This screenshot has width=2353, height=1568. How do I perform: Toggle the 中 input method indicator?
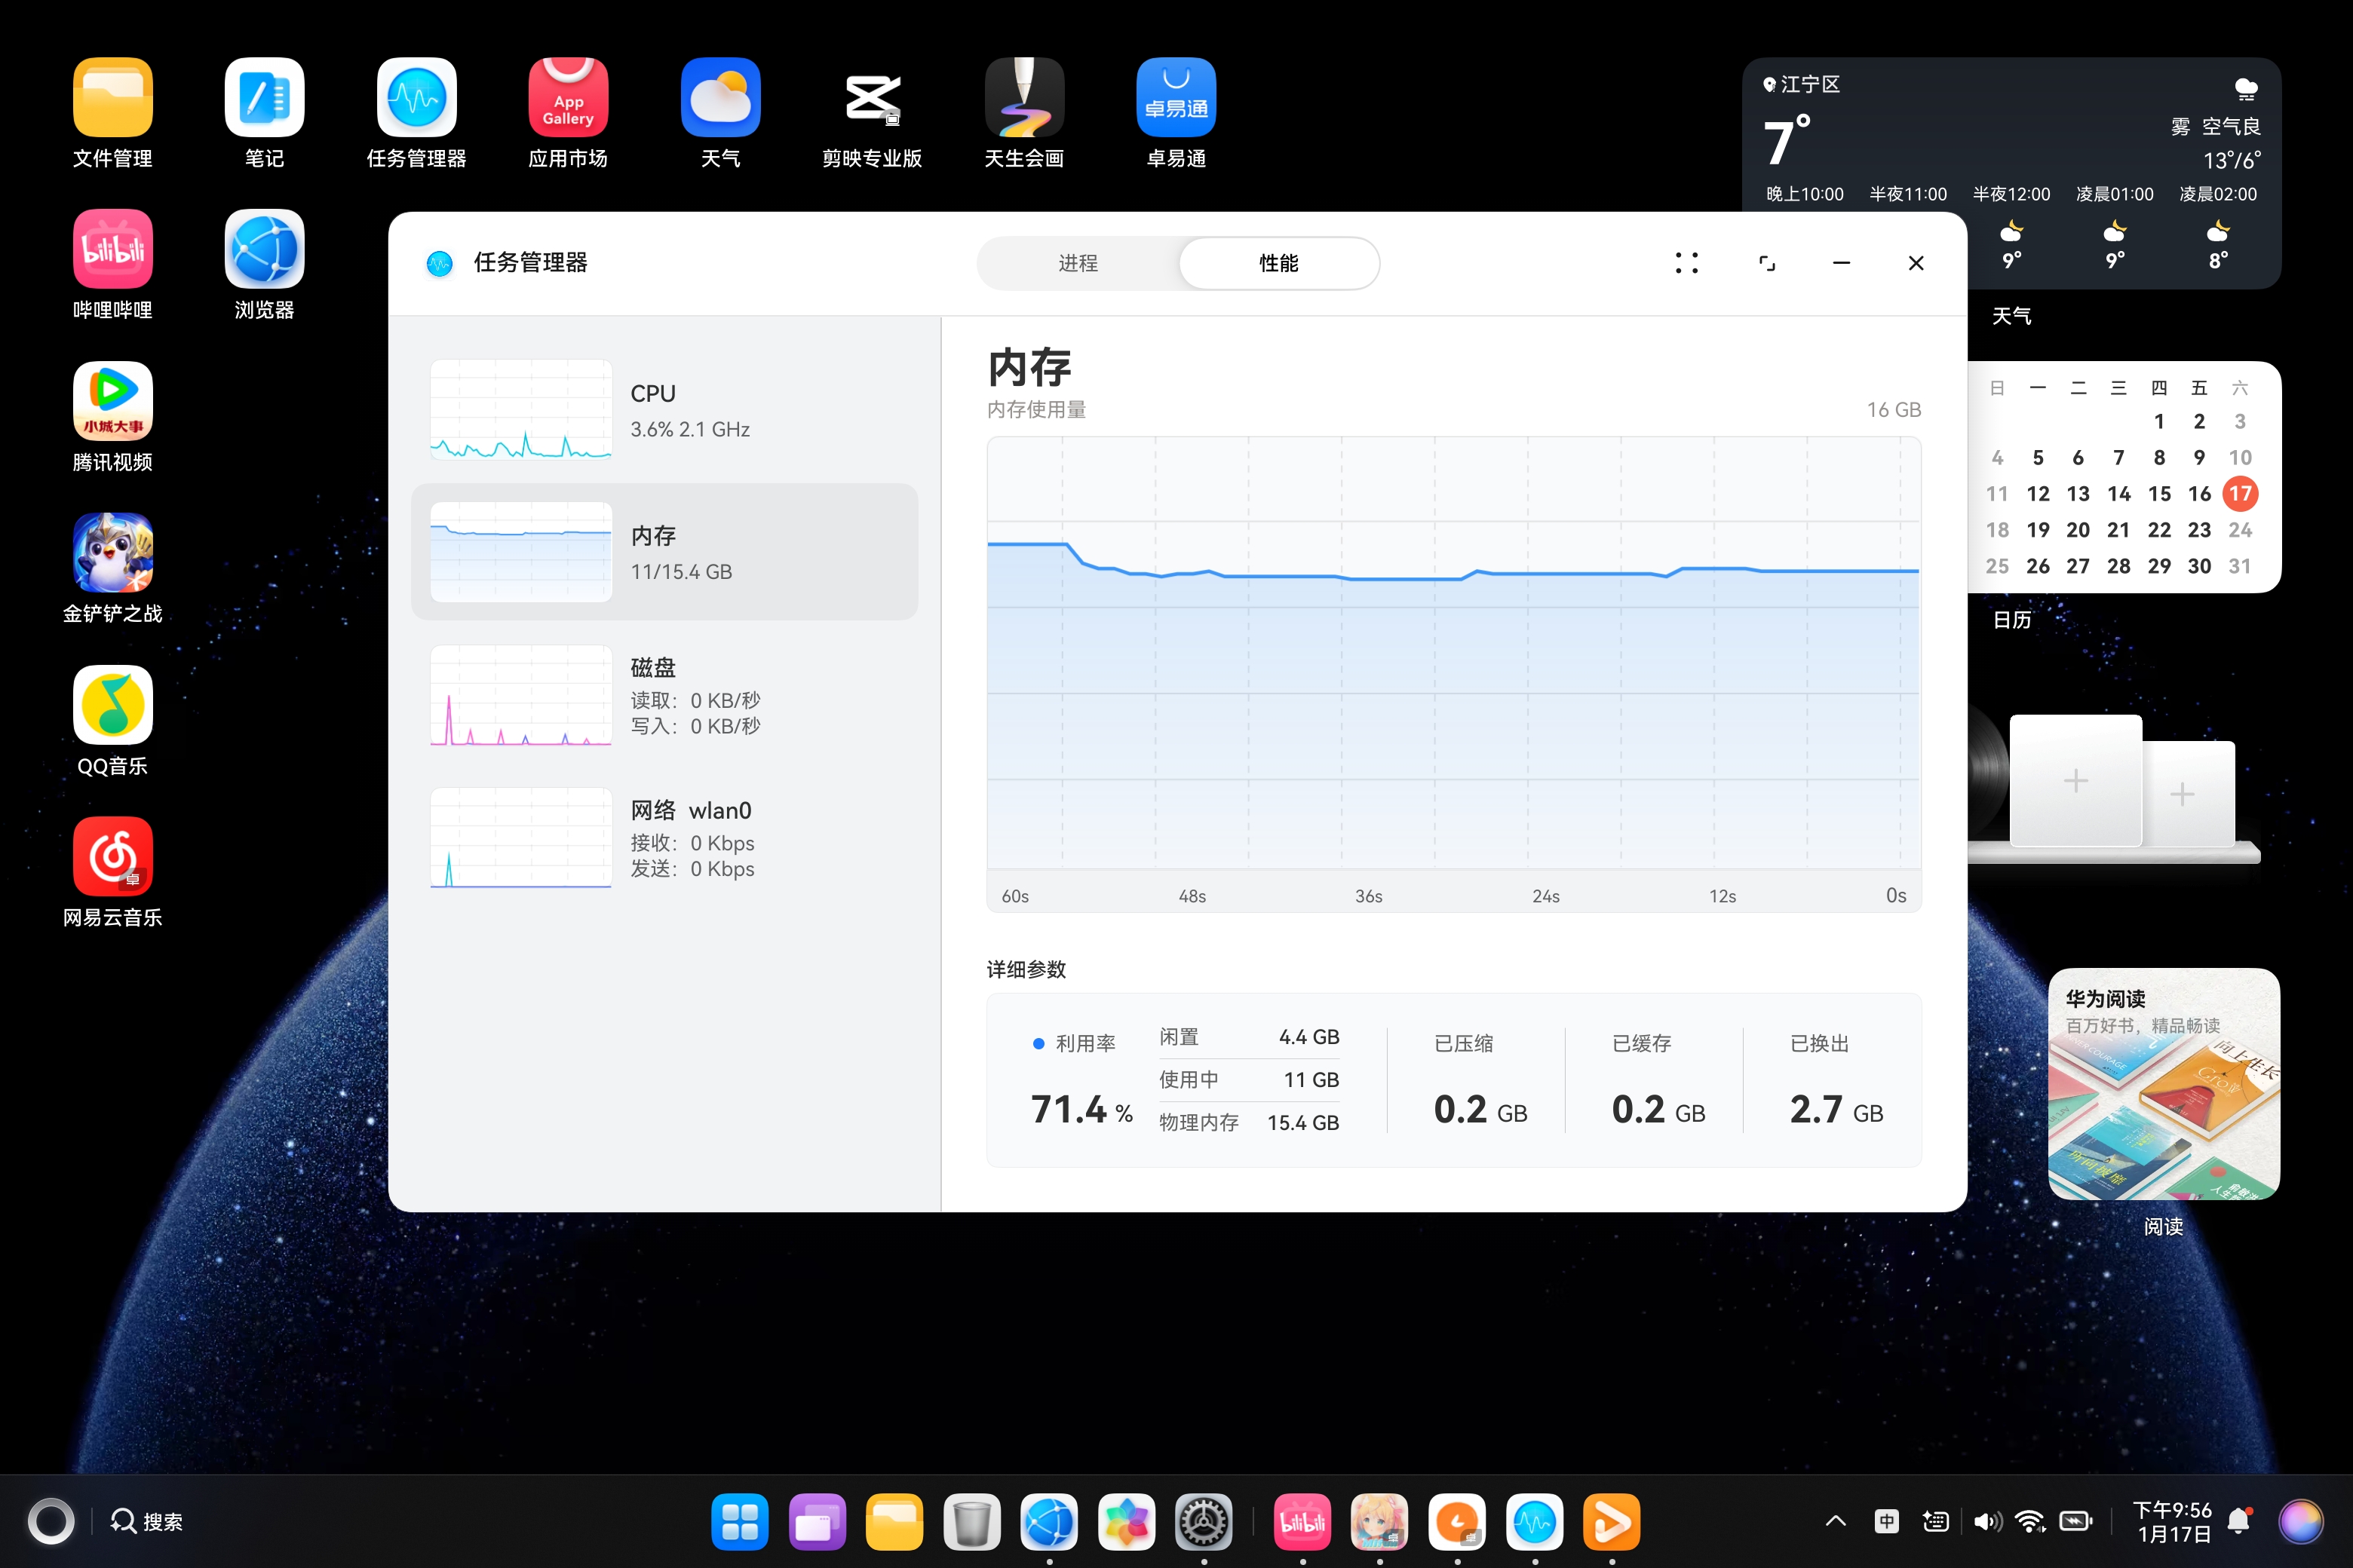[1886, 1521]
